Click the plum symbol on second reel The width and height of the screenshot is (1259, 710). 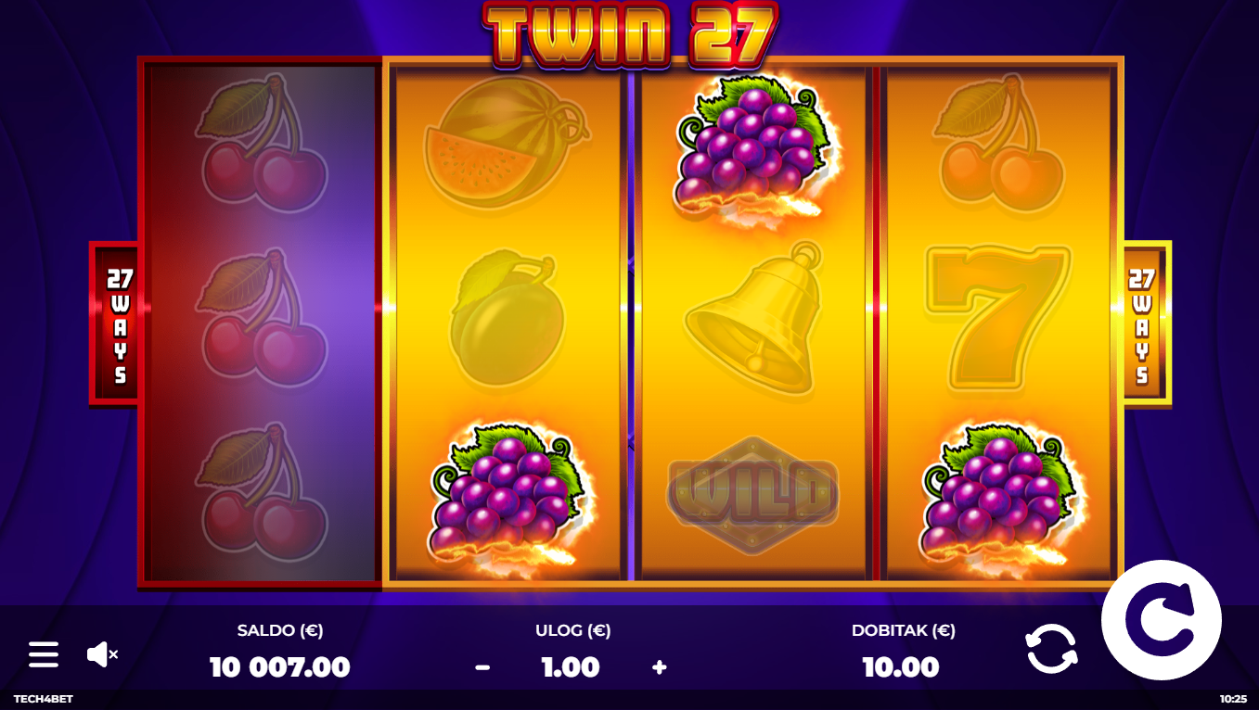(x=505, y=318)
